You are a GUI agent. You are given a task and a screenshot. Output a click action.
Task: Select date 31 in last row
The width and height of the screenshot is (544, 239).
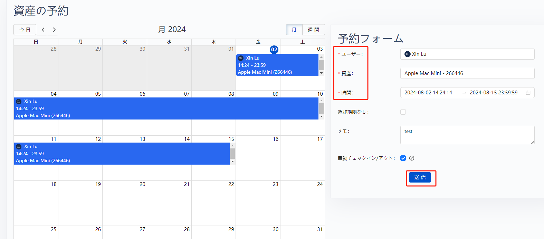(320, 229)
